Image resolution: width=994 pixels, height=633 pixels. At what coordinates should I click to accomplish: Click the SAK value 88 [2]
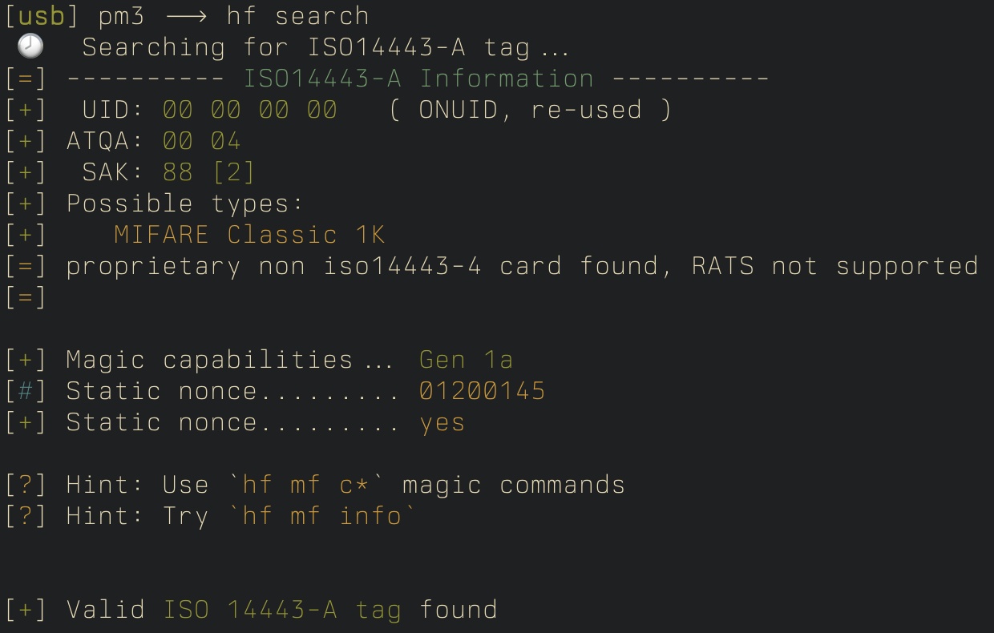[209, 172]
